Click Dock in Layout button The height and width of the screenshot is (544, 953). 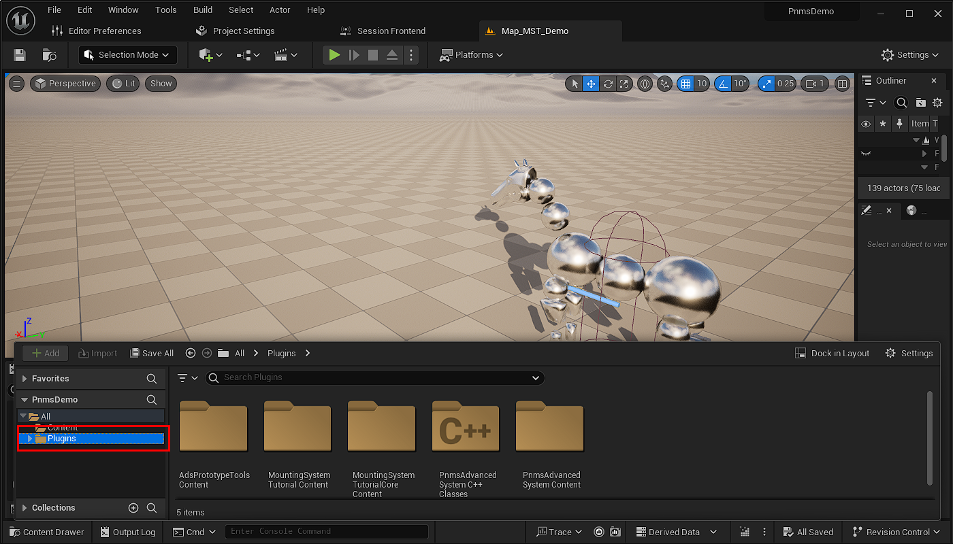[833, 354]
